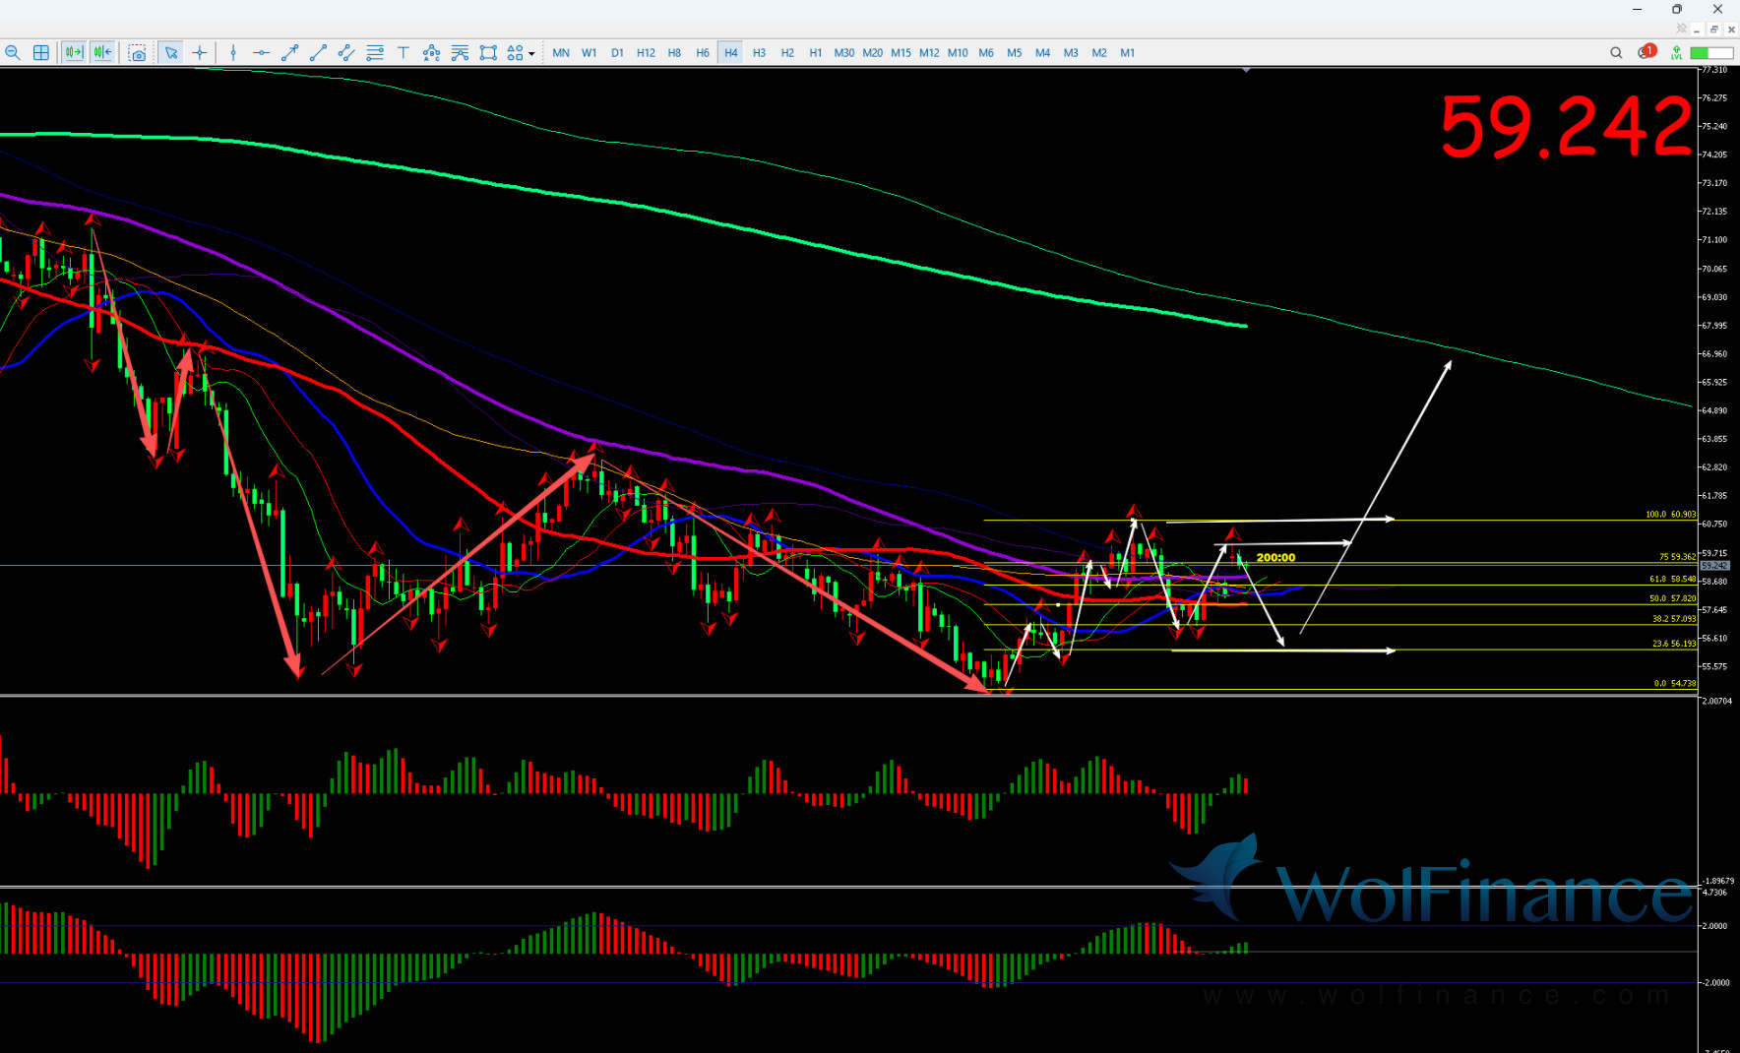Restore the inner chart window

click(x=1713, y=30)
